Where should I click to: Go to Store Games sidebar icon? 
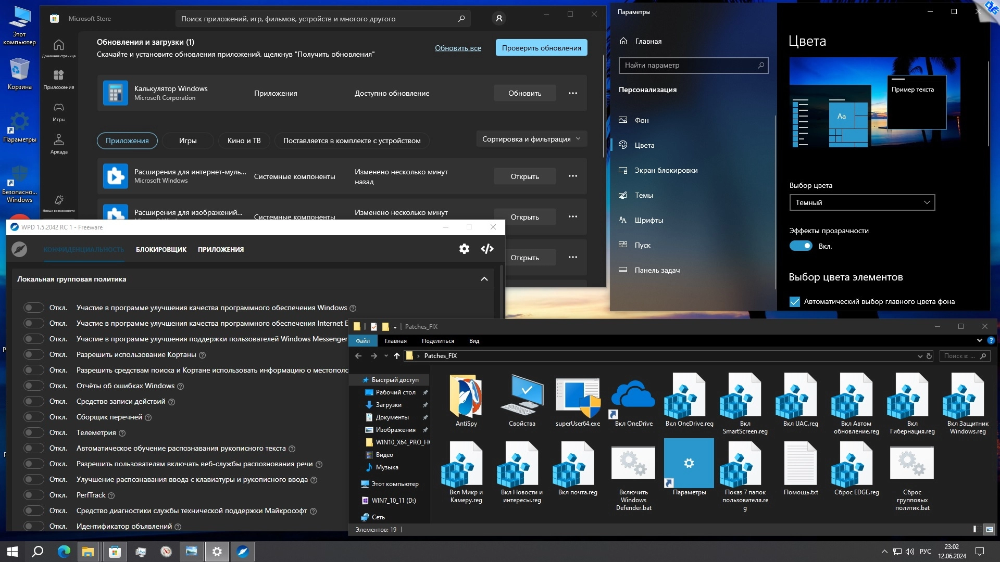click(x=59, y=112)
